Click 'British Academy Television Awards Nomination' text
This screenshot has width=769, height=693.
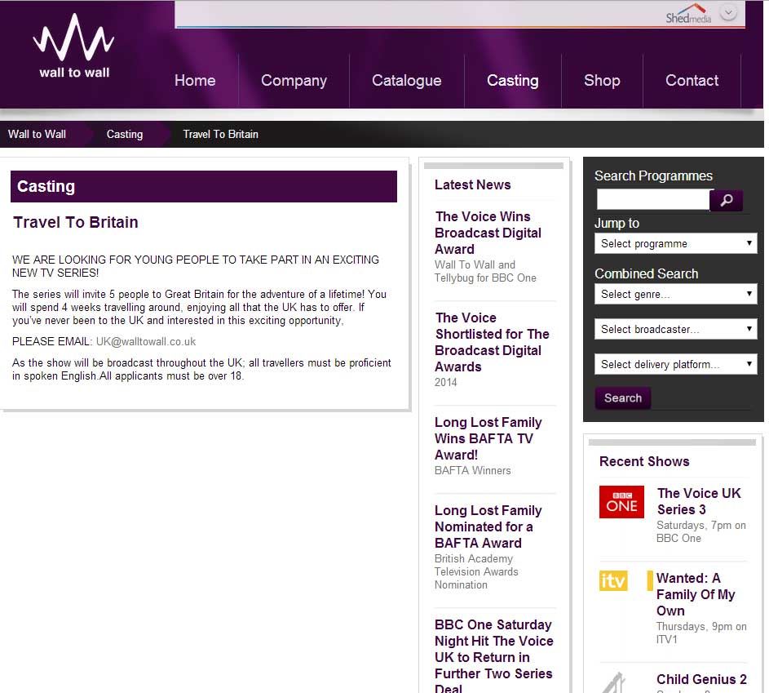[476, 571]
